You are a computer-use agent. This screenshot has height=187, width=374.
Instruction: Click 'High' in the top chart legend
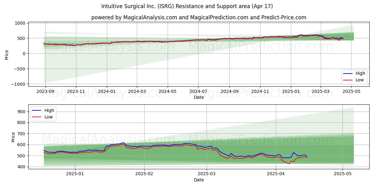pyautogui.click(x=360, y=74)
